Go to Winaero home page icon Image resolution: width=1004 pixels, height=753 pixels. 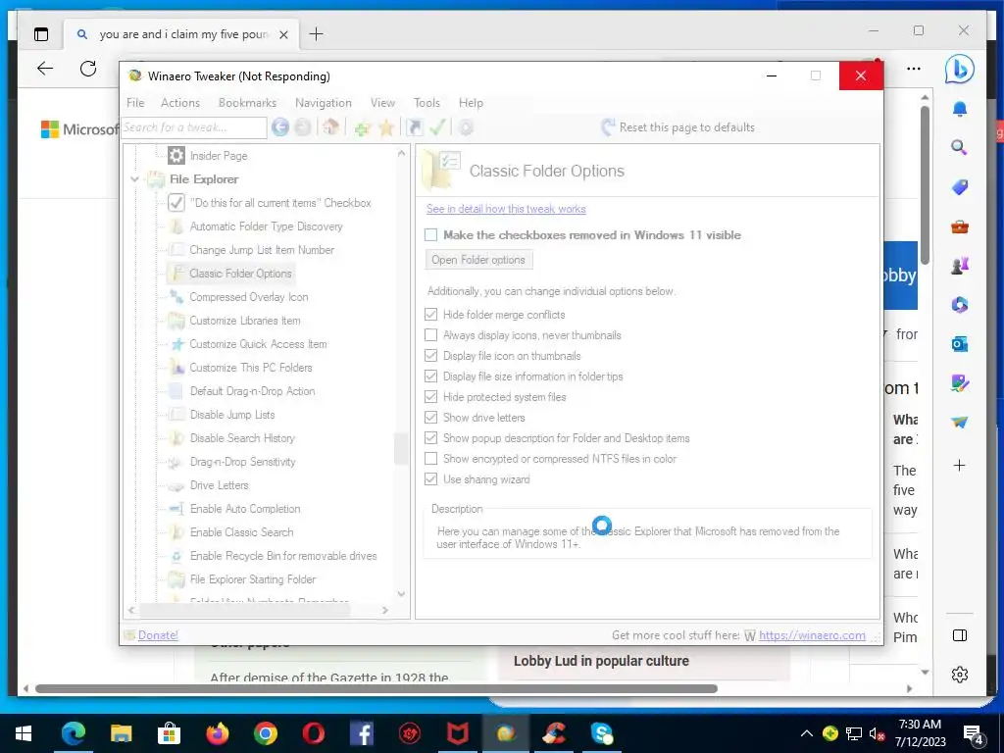[330, 127]
